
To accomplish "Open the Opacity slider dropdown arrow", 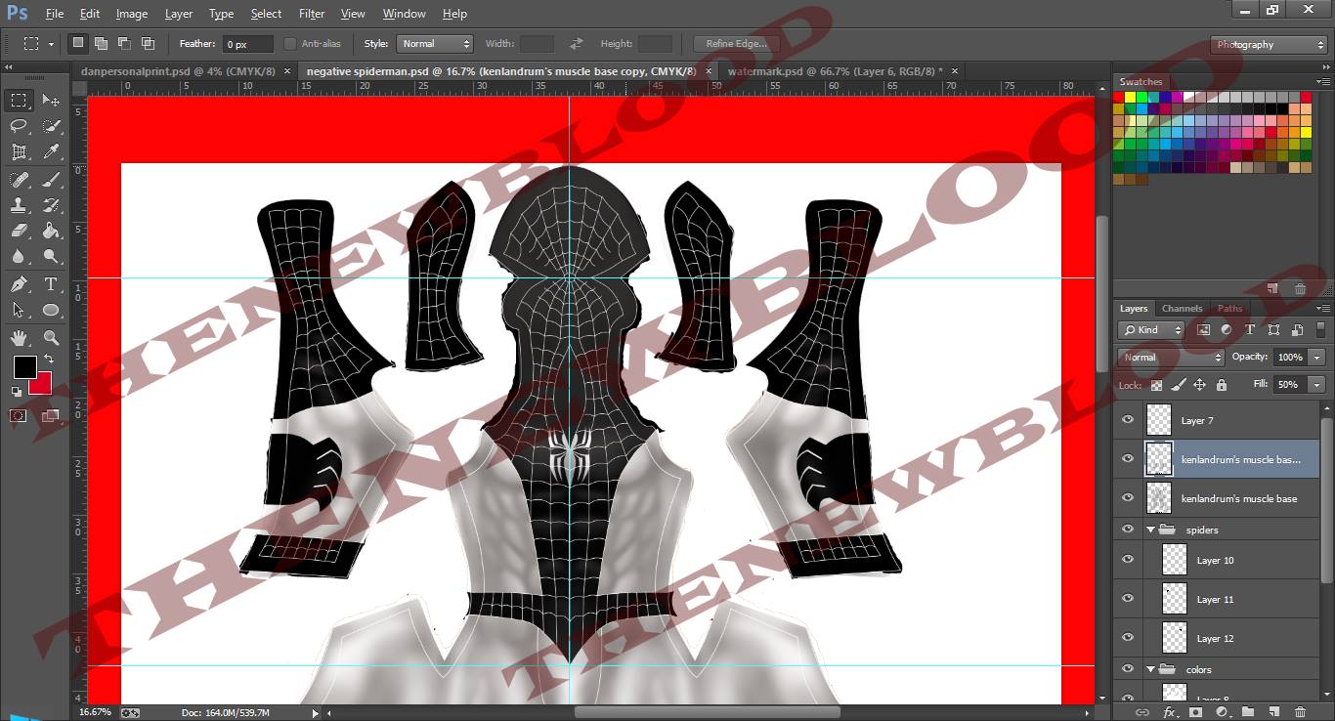I will [1317, 358].
